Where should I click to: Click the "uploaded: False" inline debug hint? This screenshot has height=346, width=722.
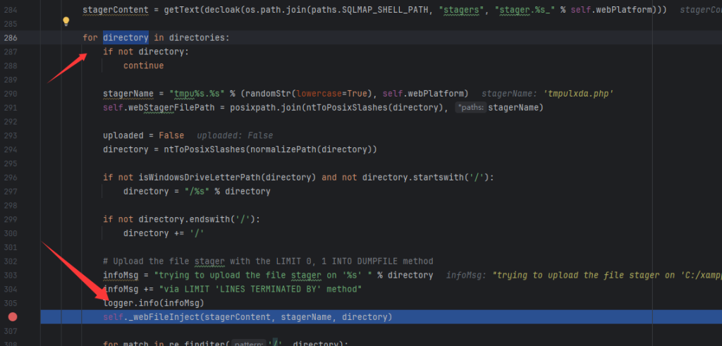tap(235, 135)
